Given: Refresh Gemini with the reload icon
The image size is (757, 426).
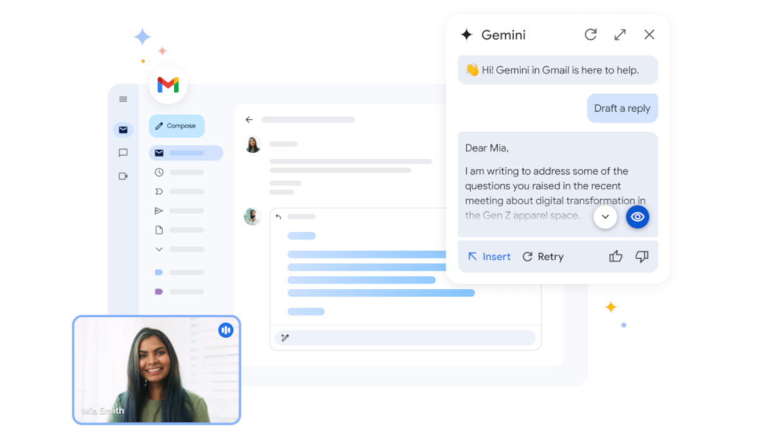Looking at the screenshot, I should coord(590,35).
